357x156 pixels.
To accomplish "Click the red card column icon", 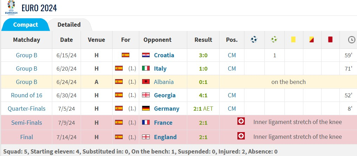I will pyautogui.click(x=330, y=39).
